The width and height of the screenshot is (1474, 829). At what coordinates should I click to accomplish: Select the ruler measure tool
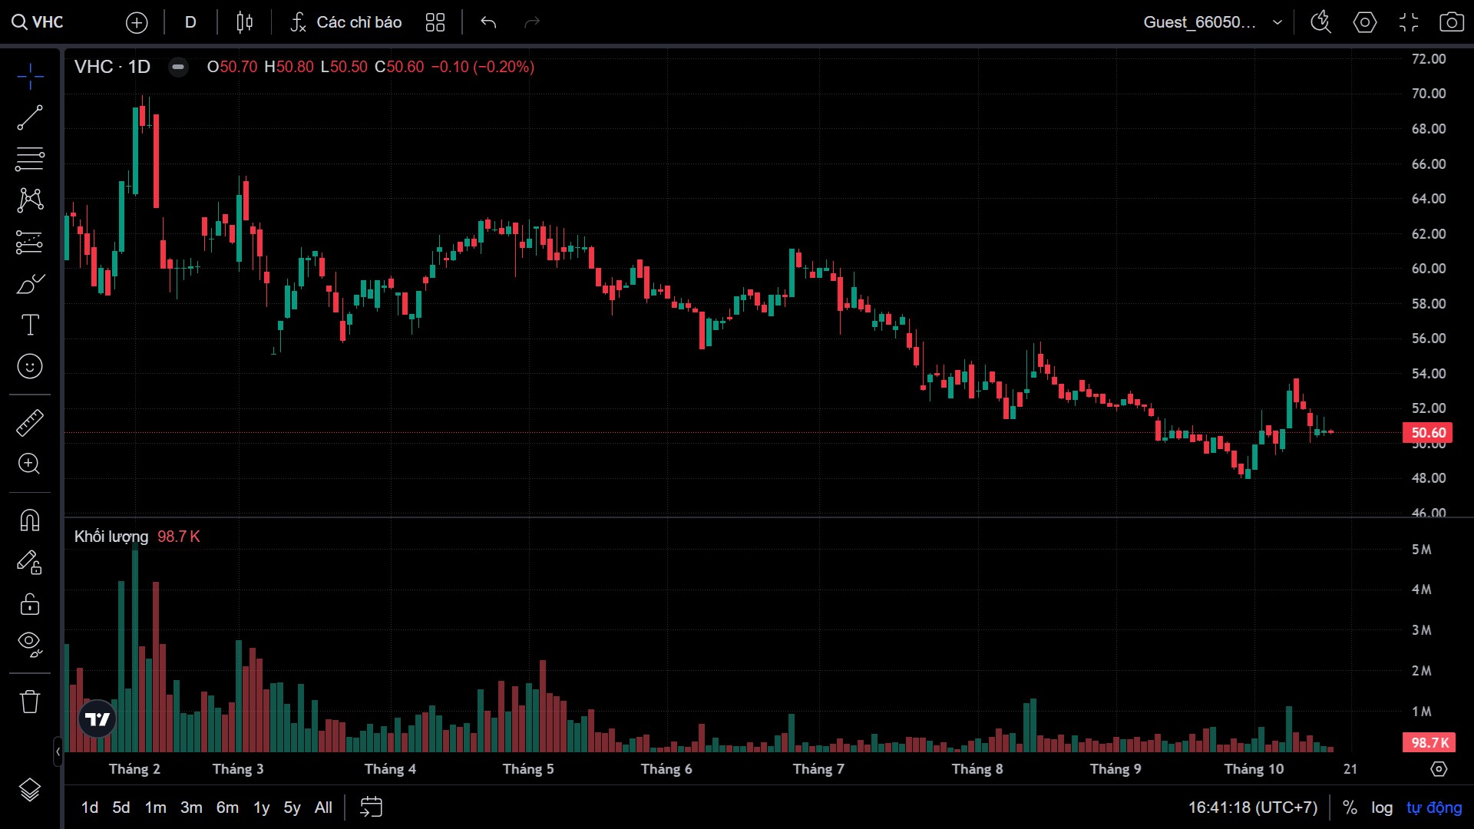tap(30, 422)
